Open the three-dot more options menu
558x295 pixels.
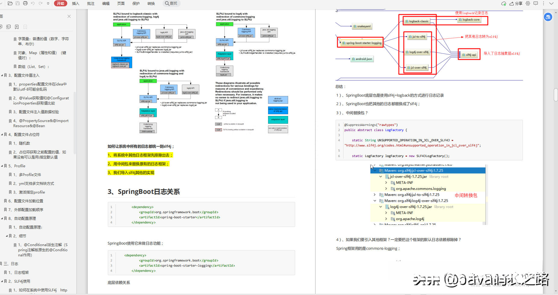[x=544, y=3]
